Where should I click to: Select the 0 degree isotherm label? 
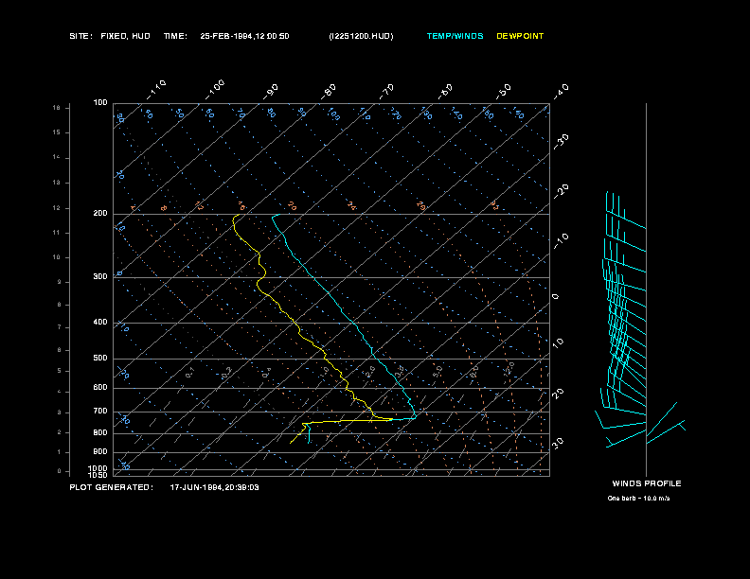pyautogui.click(x=556, y=296)
